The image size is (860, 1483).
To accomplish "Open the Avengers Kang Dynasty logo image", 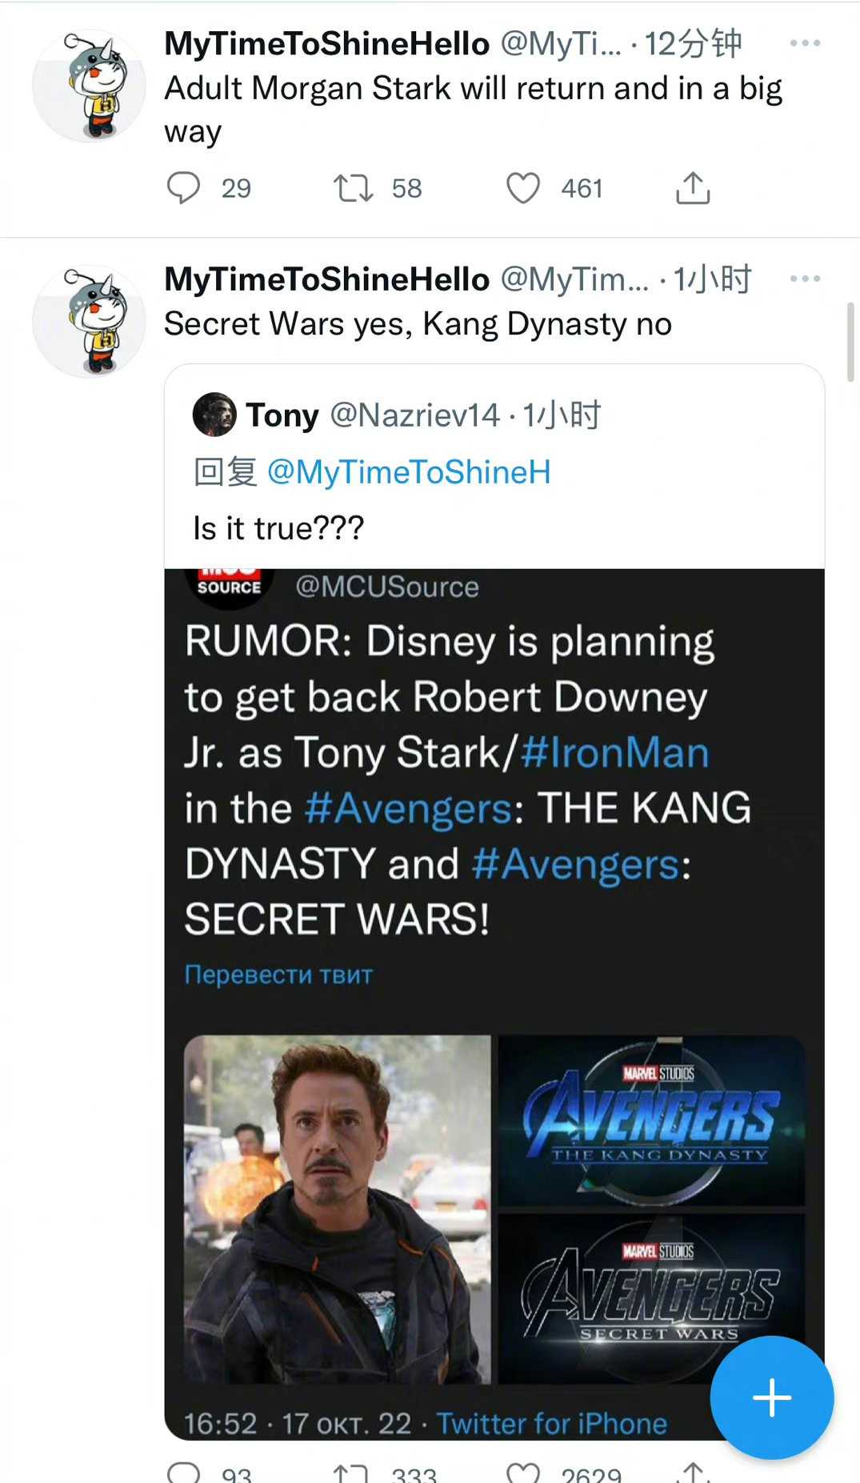I will pyautogui.click(x=651, y=1120).
